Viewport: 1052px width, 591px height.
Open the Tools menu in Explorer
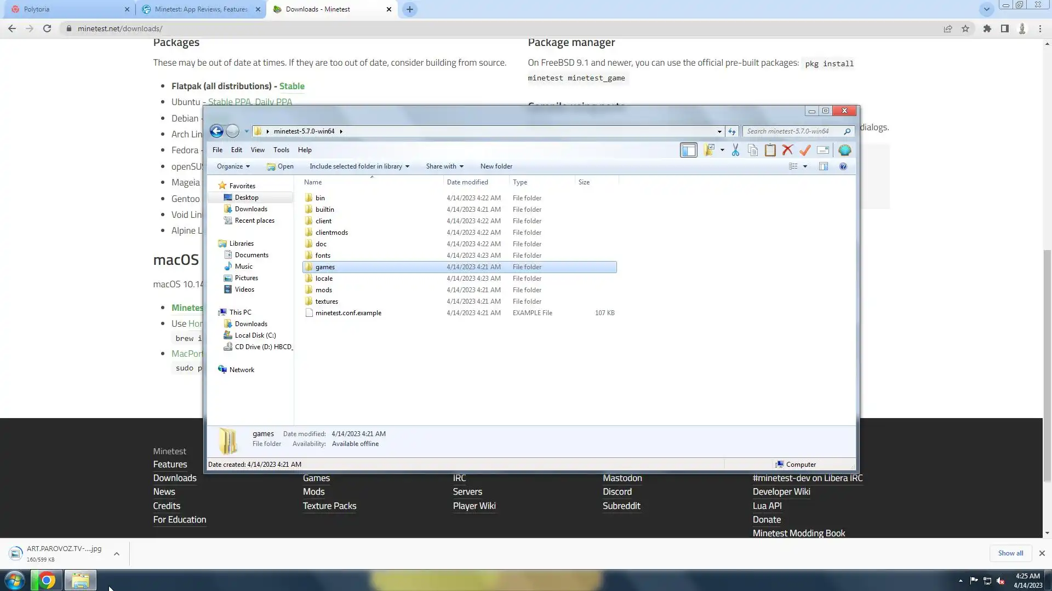pos(281,150)
